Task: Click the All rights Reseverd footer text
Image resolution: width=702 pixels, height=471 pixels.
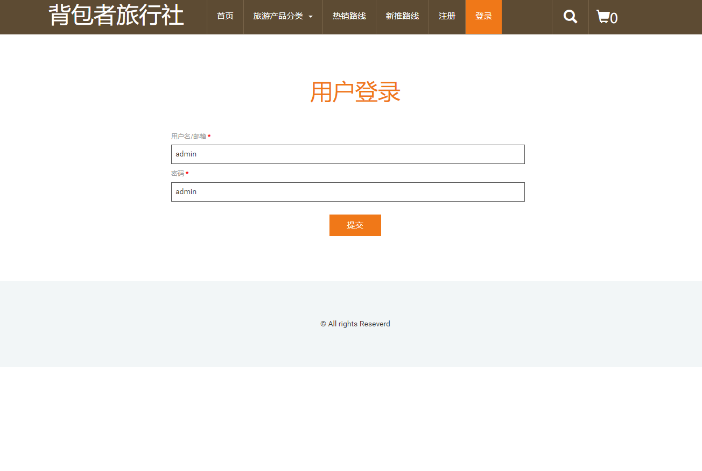Action: click(355, 323)
